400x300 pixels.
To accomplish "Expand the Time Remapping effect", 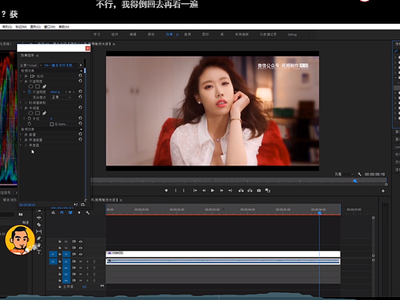I will pyautogui.click(x=21, y=102).
